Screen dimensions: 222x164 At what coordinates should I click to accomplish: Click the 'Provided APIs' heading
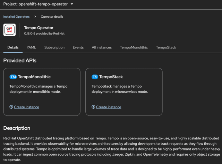click(x=20, y=61)
